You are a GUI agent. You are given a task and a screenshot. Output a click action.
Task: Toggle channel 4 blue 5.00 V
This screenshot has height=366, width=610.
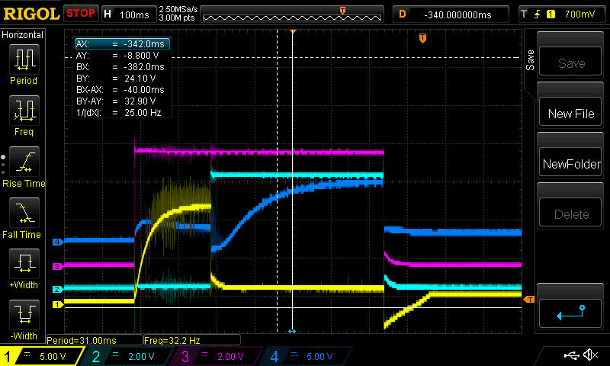302,356
